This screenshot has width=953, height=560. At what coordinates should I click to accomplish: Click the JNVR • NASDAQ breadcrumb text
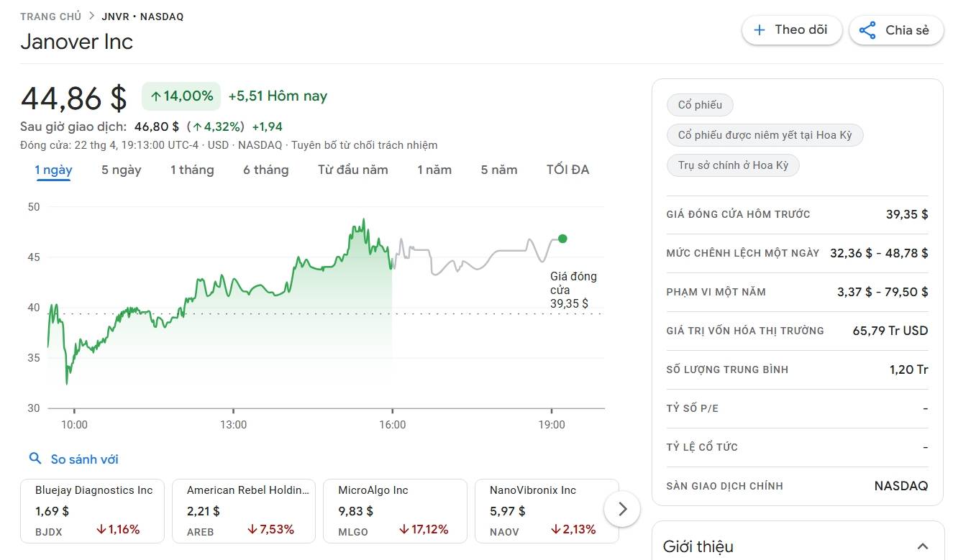[142, 17]
